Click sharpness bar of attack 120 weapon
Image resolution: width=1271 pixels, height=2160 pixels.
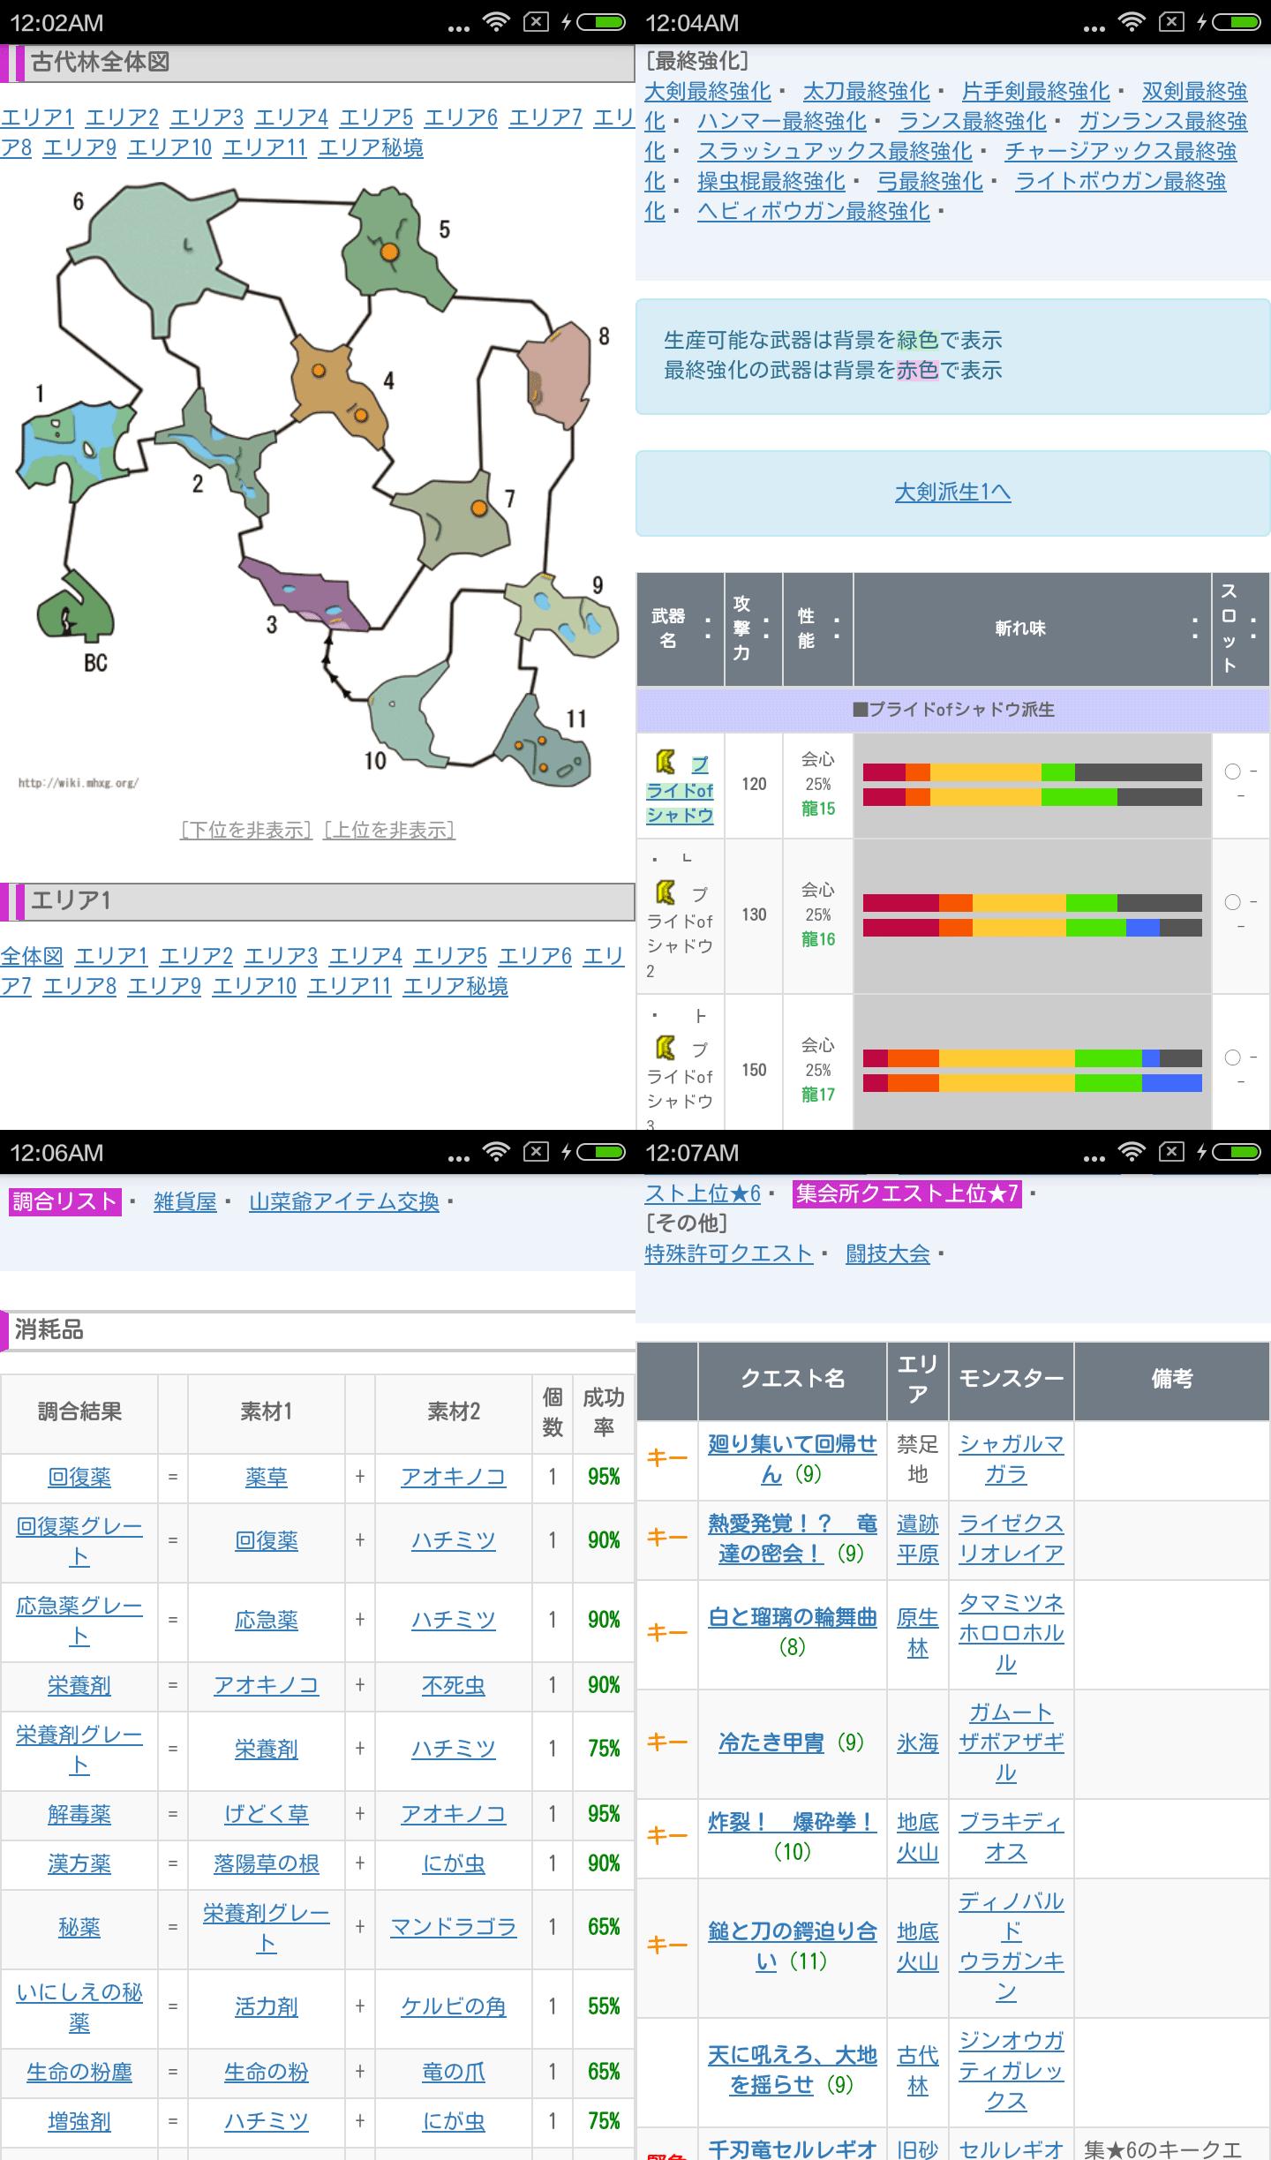coord(1032,785)
